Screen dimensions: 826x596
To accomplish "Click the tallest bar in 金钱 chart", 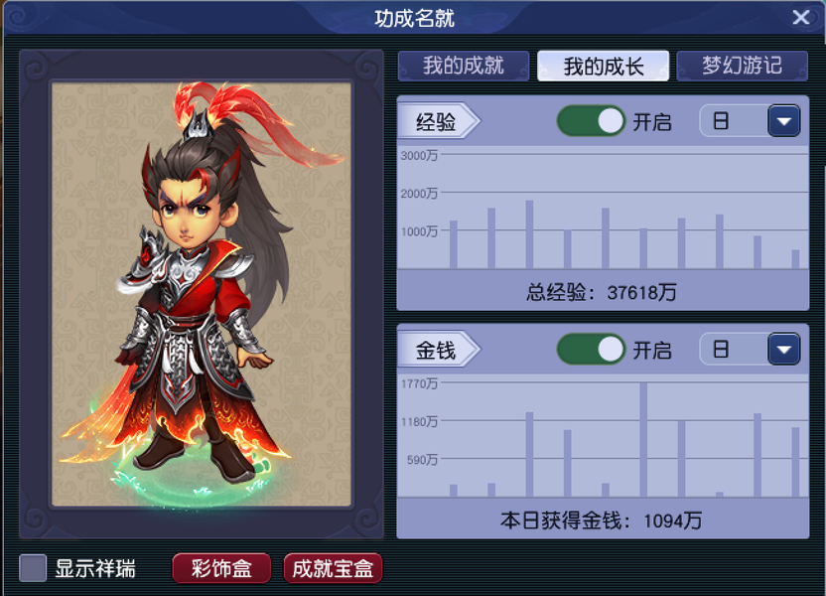I will pyautogui.click(x=643, y=440).
